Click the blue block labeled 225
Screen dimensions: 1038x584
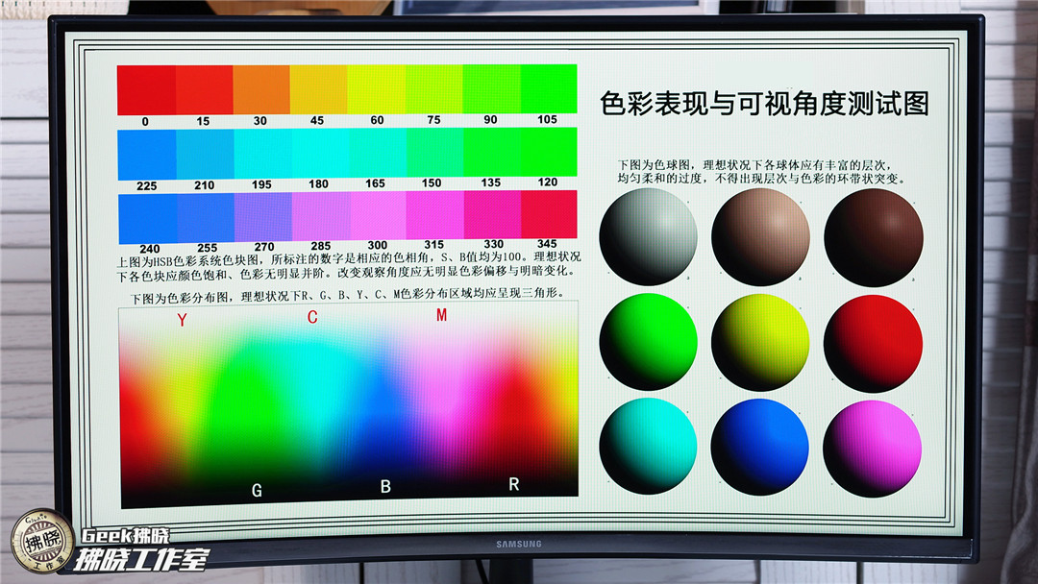pyautogui.click(x=147, y=154)
